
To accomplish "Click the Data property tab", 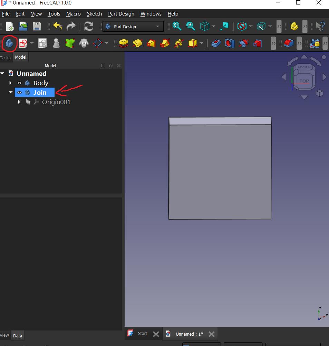I will pyautogui.click(x=18, y=336).
